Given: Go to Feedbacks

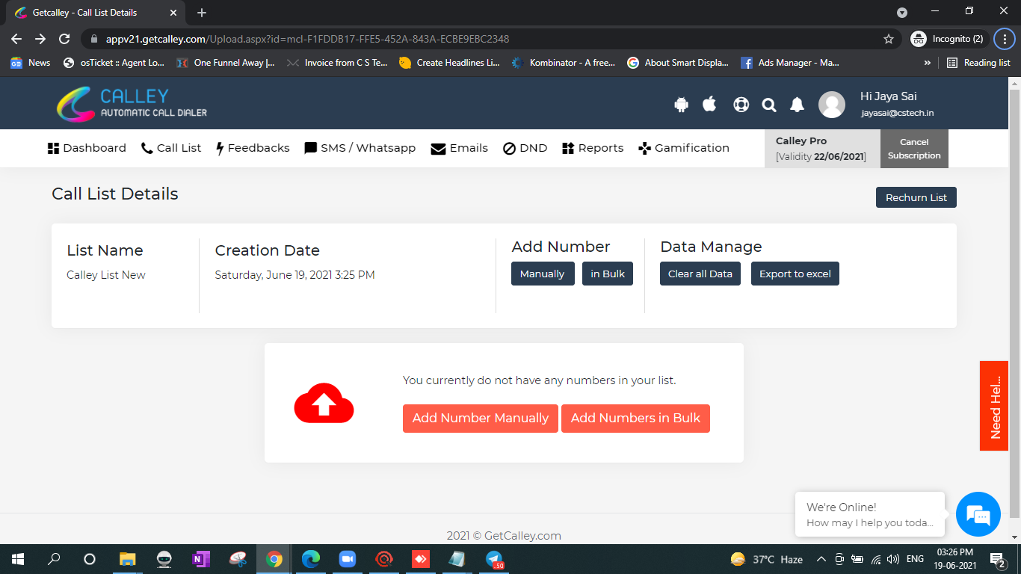Looking at the screenshot, I should (253, 148).
